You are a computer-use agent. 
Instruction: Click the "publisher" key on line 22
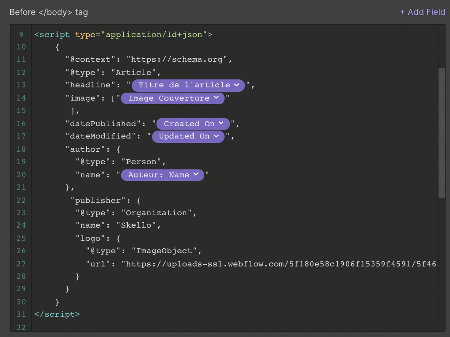click(x=98, y=200)
